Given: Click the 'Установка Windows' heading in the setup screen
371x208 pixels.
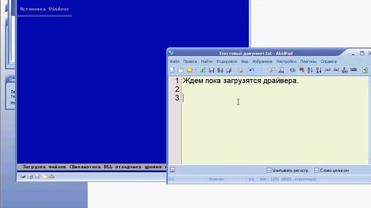Looking at the screenshot, I should click(44, 9).
